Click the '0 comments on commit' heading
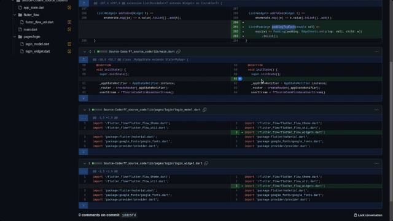The width and height of the screenshot is (393, 221). [99, 215]
